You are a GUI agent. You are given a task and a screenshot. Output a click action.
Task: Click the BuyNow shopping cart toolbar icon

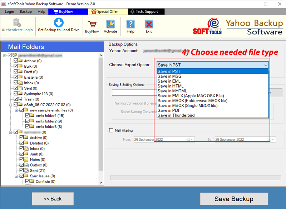click(x=92, y=24)
